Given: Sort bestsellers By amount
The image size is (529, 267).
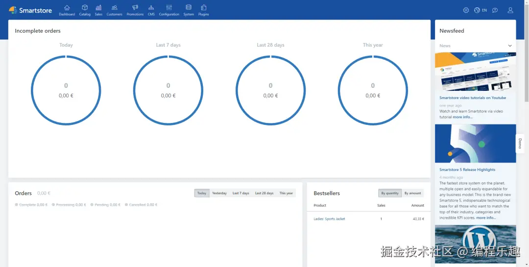Looking at the screenshot, I should [412, 193].
